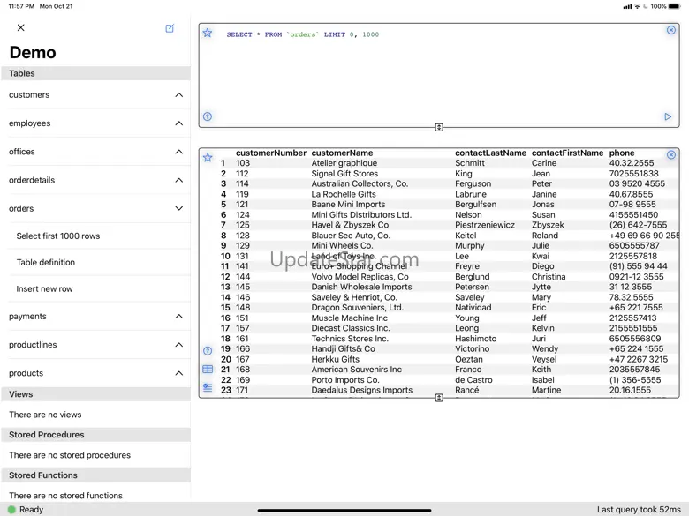Click the Tables section header
Viewport: 689px width, 516px height.
coord(95,73)
